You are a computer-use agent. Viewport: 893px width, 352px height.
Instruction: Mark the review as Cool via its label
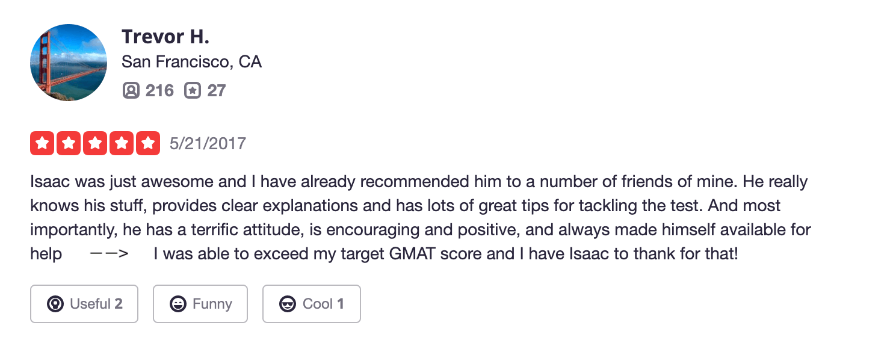(317, 304)
